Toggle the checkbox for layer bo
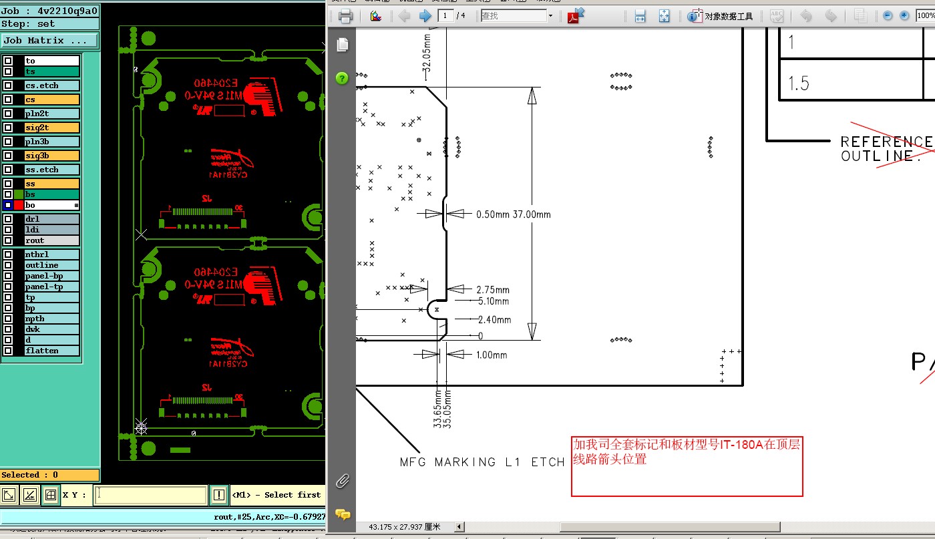The width and height of the screenshot is (935, 539). click(8, 205)
